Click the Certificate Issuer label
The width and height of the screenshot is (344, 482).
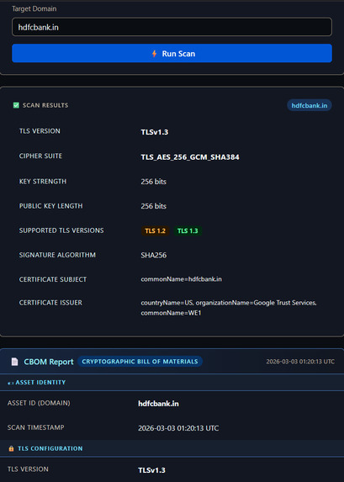click(50, 303)
